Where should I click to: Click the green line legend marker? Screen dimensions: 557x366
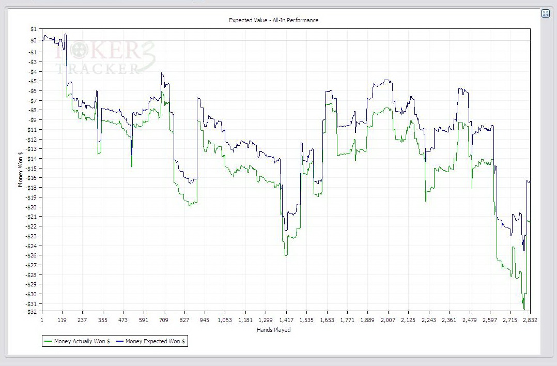(x=49, y=341)
